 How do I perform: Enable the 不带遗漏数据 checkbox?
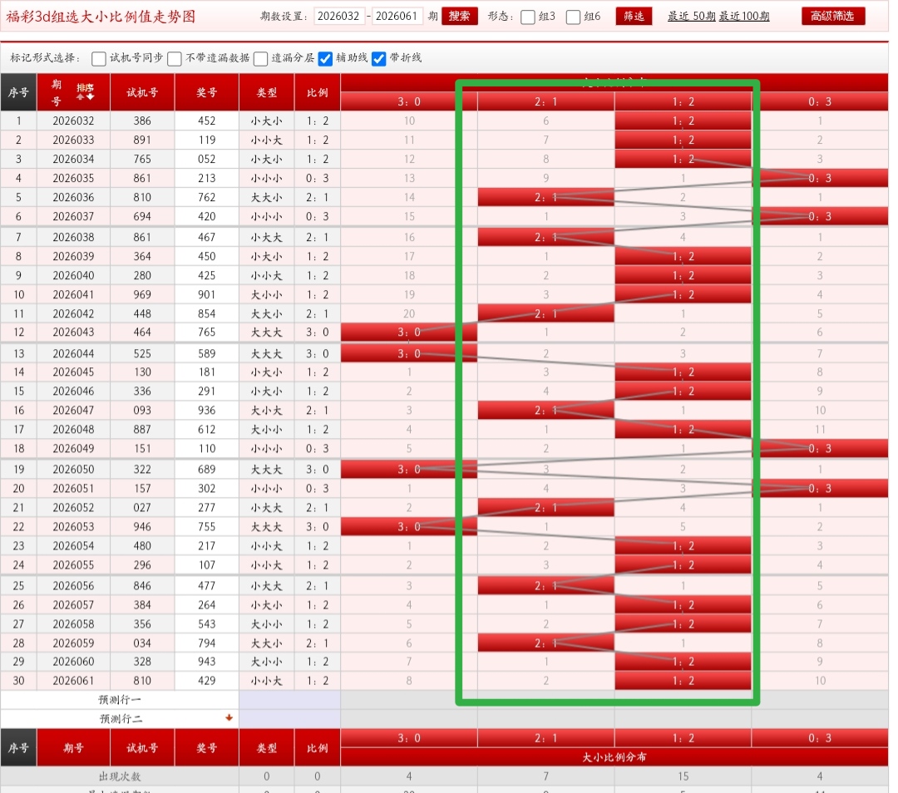coord(175,58)
